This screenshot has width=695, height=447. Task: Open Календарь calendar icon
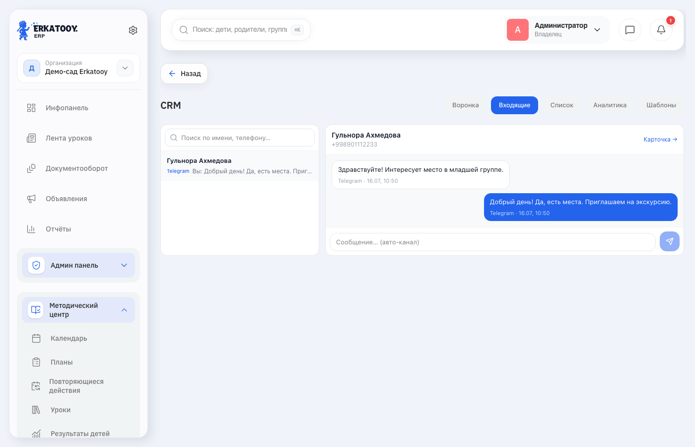[36, 338]
